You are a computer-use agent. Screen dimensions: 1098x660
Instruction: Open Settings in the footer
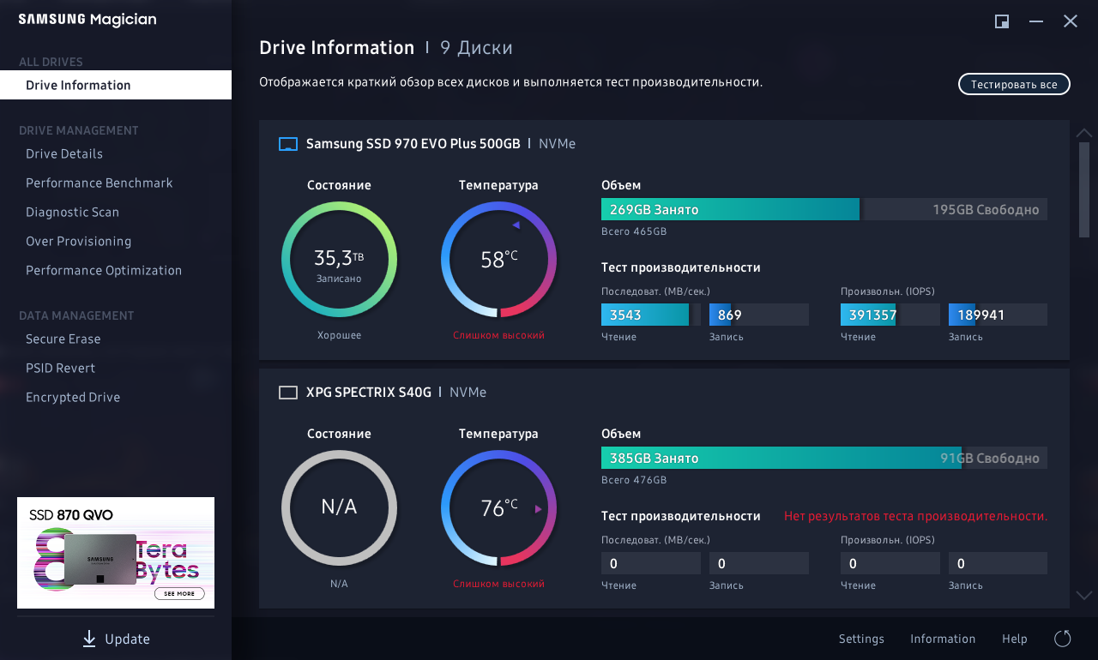click(x=861, y=639)
